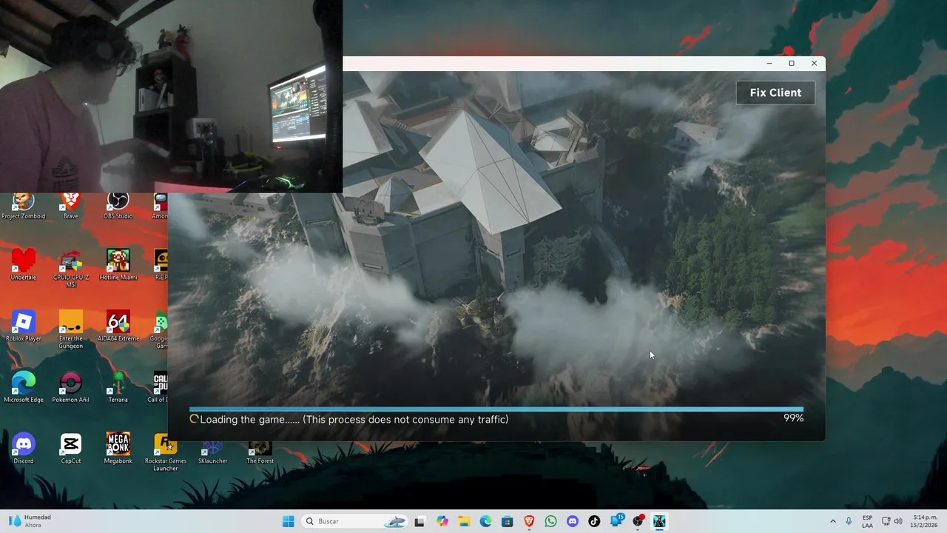947x533 pixels.
Task: Click the active game launcher taskbar icon
Action: (x=659, y=521)
